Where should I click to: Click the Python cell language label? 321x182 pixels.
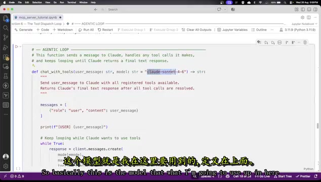pos(308,169)
